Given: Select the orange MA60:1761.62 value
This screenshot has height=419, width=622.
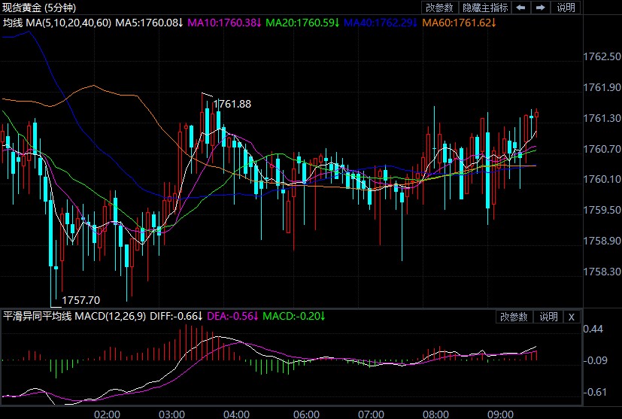Looking at the screenshot, I should point(459,23).
